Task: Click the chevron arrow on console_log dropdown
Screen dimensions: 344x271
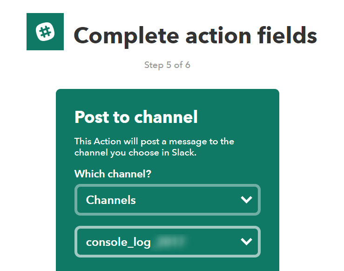Action: click(x=246, y=242)
